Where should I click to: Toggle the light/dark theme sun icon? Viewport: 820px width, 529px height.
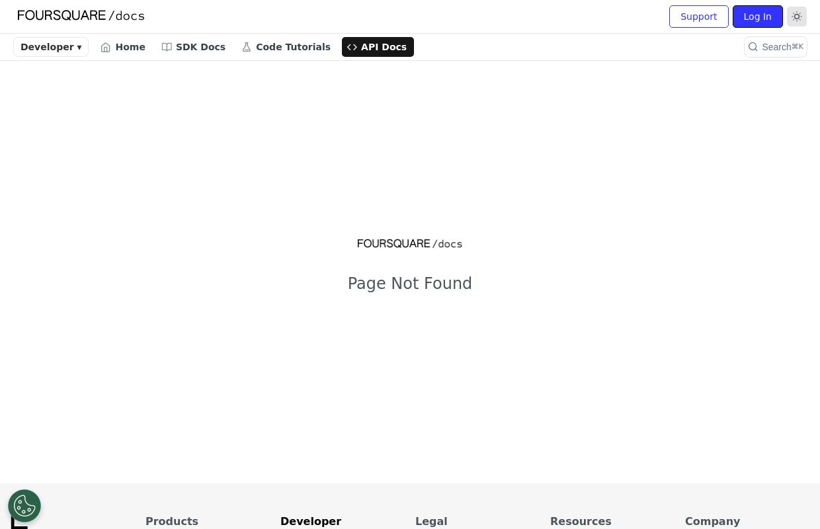click(x=797, y=17)
